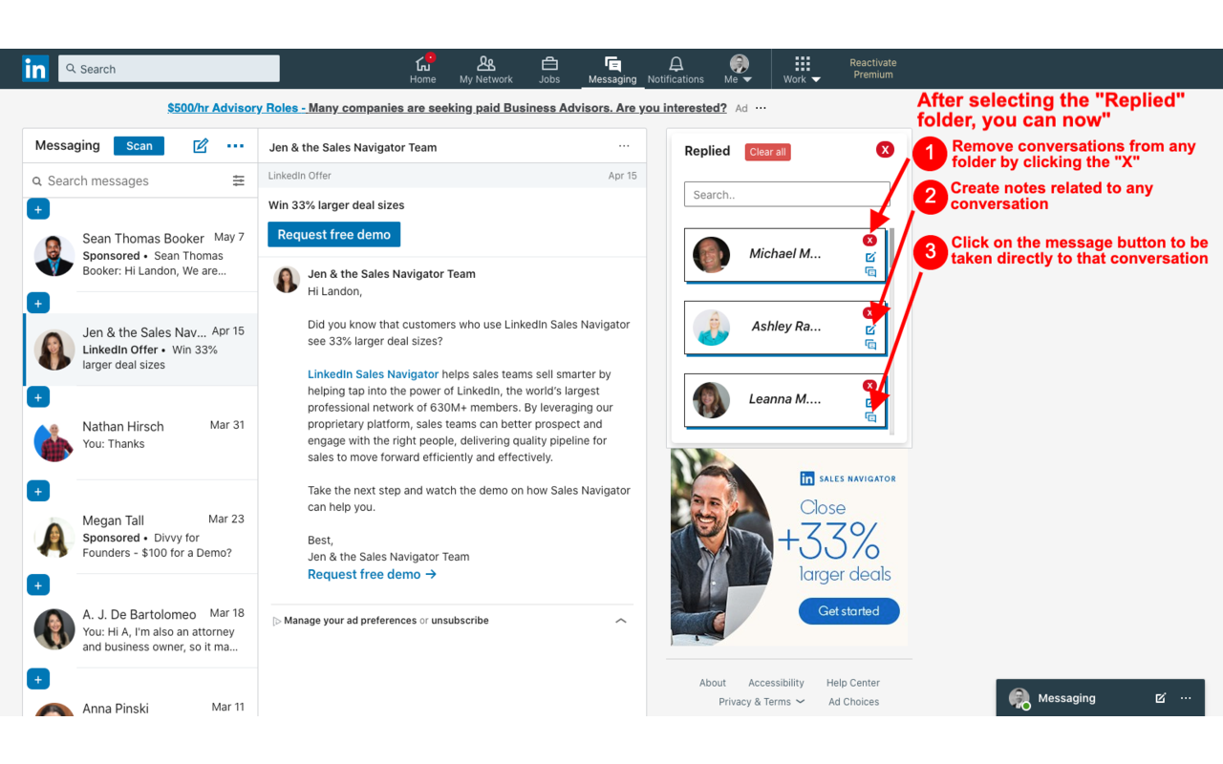Click Leanna M. profile photo

pyautogui.click(x=711, y=400)
